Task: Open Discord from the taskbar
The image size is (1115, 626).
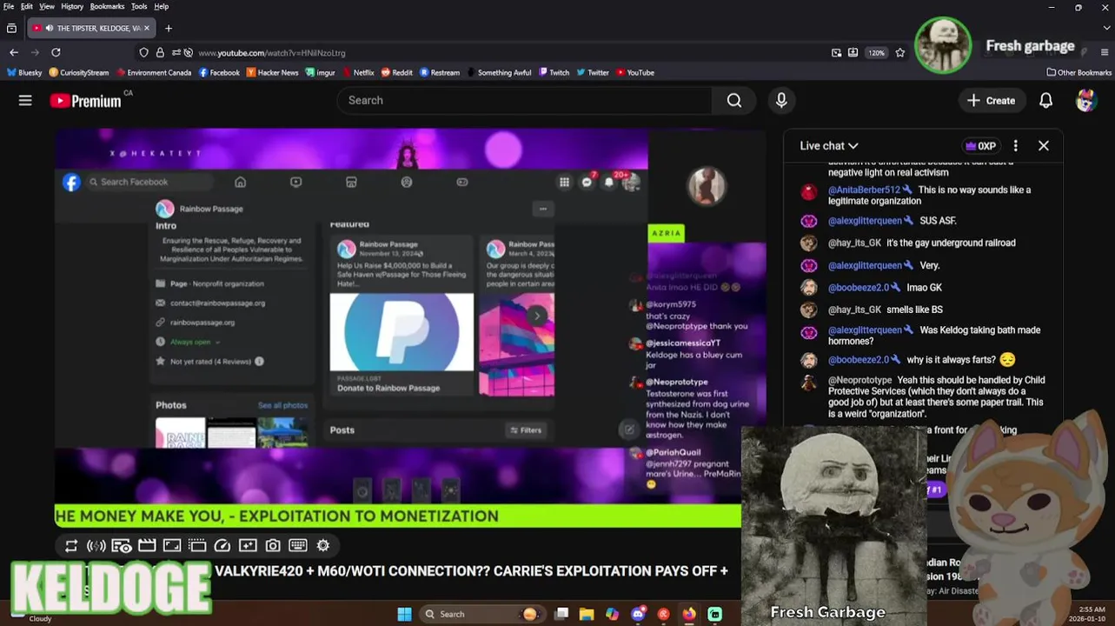Action: [638, 614]
